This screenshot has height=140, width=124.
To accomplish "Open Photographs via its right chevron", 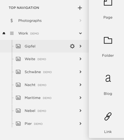I will pos(80,21).
